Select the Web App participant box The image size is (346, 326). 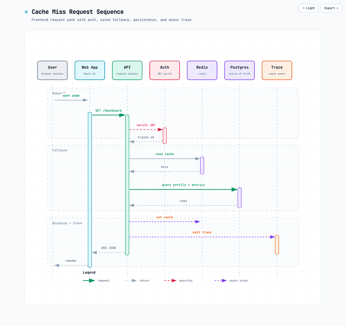pos(90,70)
